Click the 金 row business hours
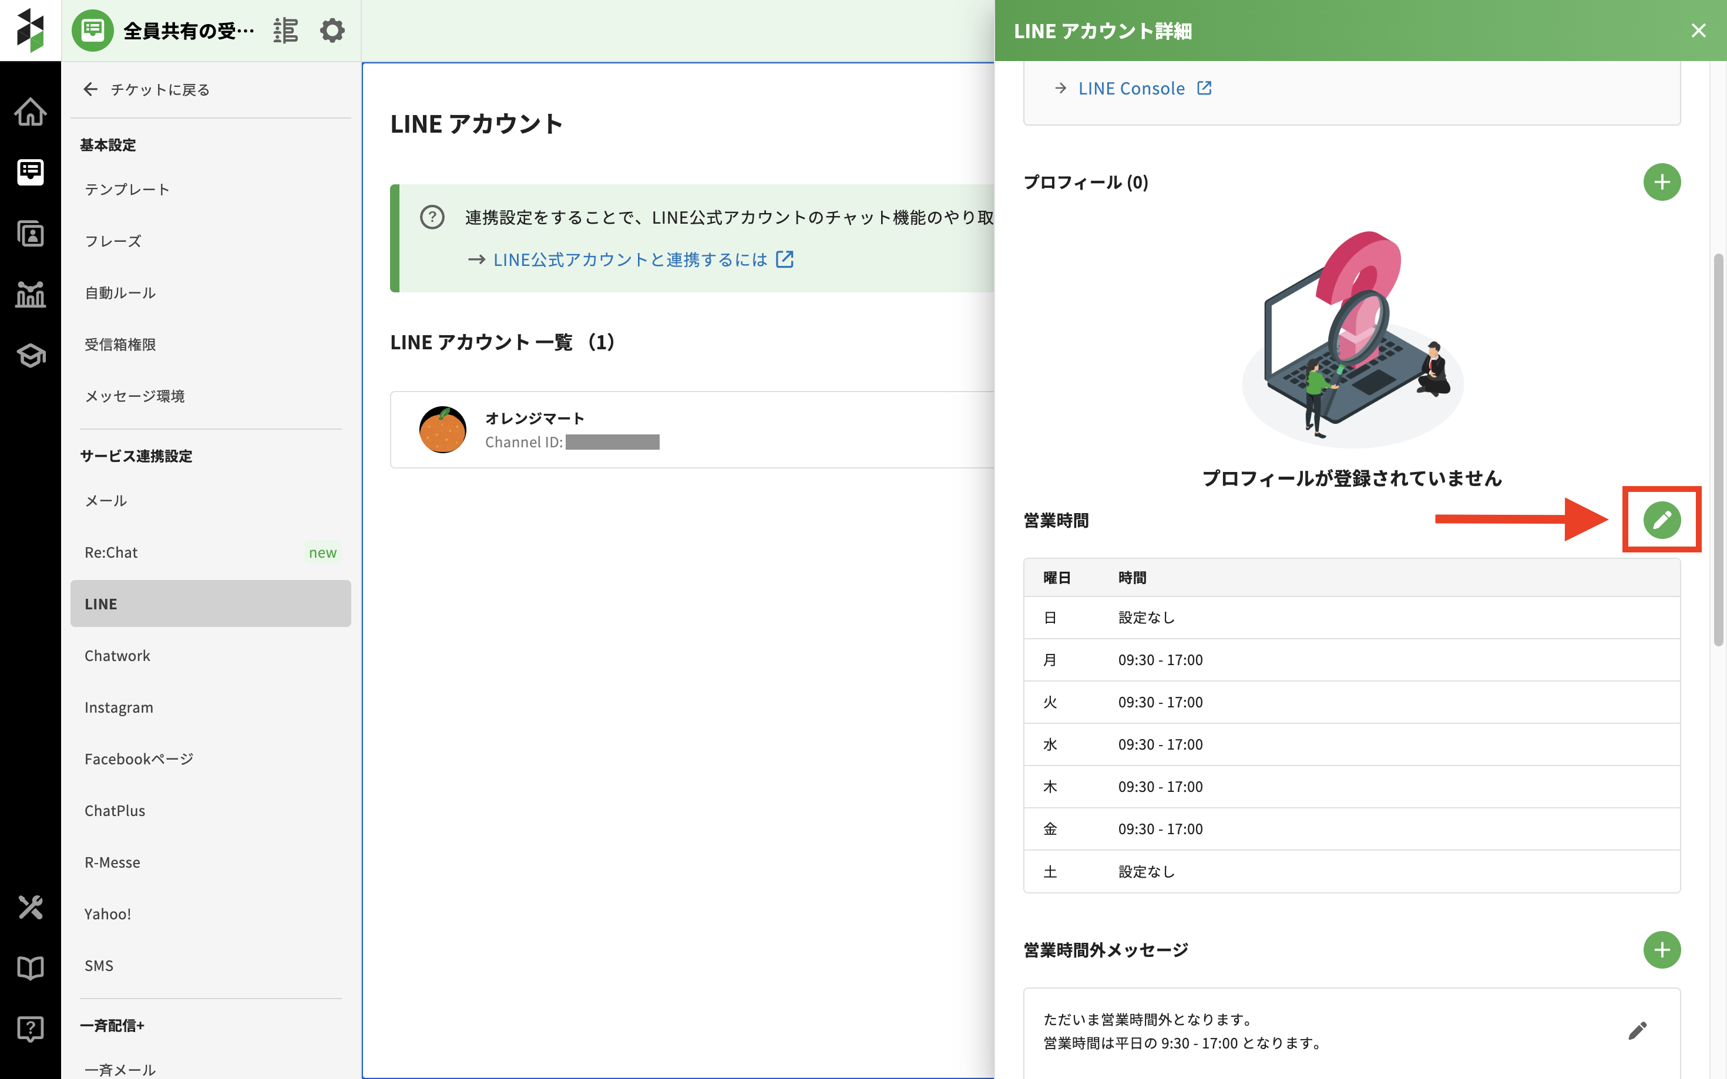 1352,830
